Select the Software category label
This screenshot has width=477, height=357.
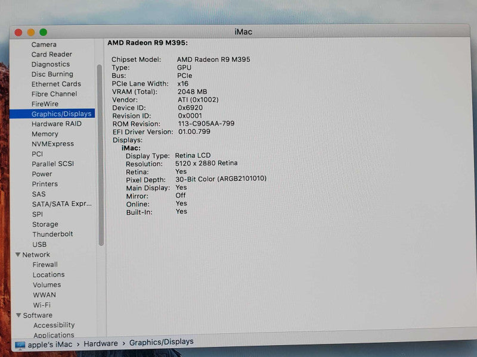(38, 315)
